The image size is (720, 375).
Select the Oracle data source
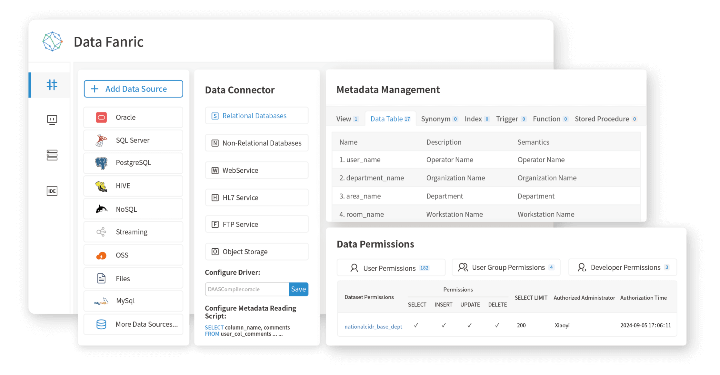click(133, 117)
